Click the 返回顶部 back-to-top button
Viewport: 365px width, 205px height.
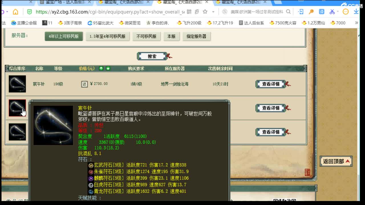click(336, 161)
